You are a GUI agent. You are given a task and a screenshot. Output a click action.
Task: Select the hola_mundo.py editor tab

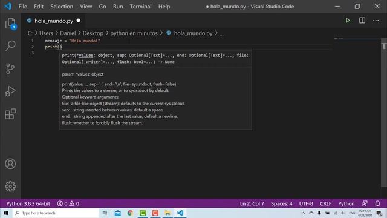tap(53, 21)
